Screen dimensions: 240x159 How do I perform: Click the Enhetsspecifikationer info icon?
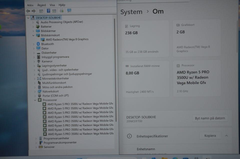point(129,136)
